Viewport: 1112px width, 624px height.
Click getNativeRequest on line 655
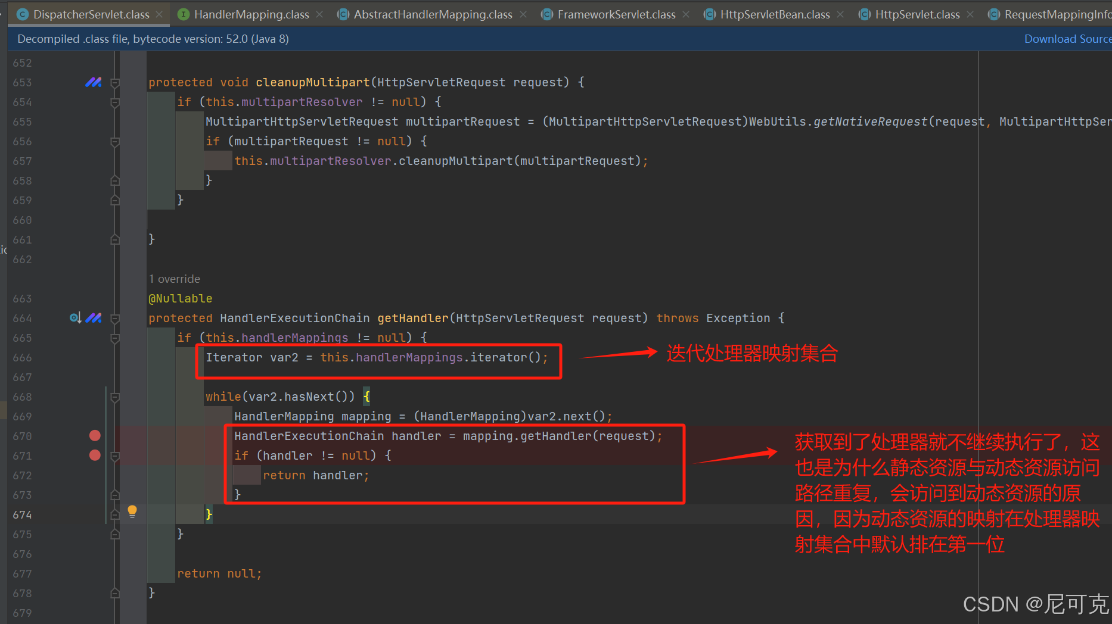pos(871,121)
